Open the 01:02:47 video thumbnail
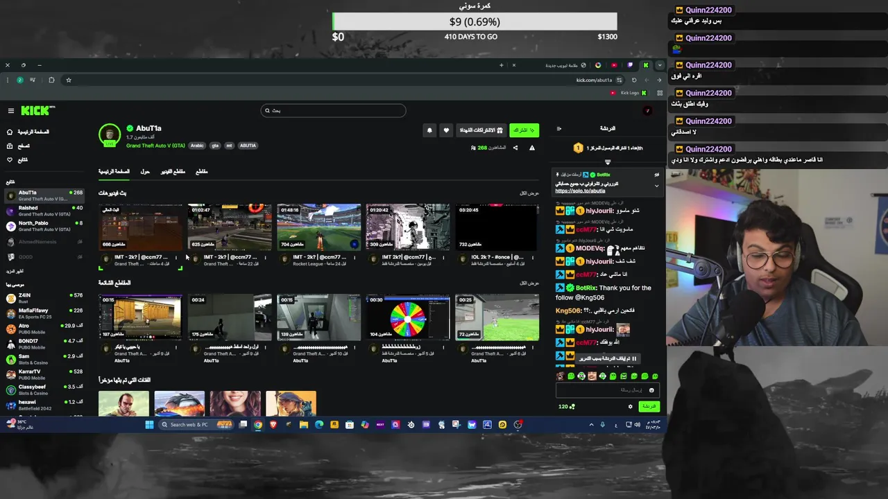This screenshot has height=499, width=888. (230, 227)
